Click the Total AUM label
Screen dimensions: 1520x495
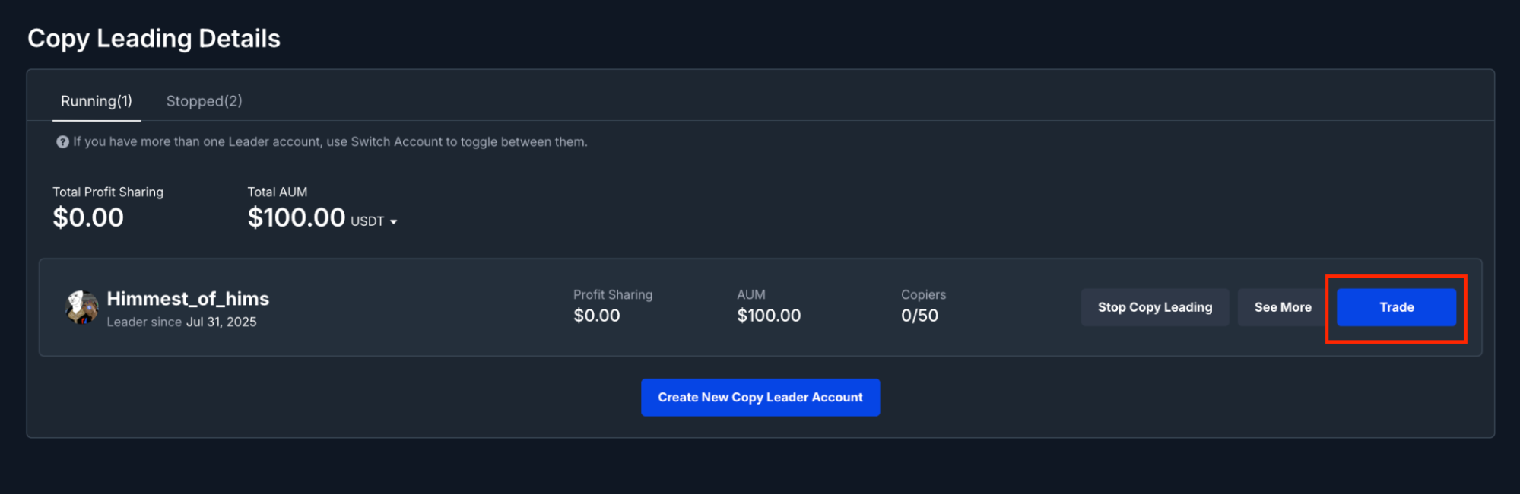[278, 192]
